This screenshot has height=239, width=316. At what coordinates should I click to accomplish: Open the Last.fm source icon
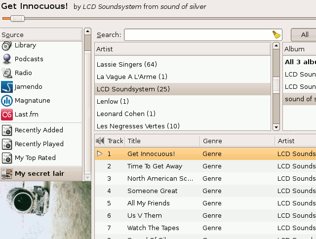pos(7,115)
